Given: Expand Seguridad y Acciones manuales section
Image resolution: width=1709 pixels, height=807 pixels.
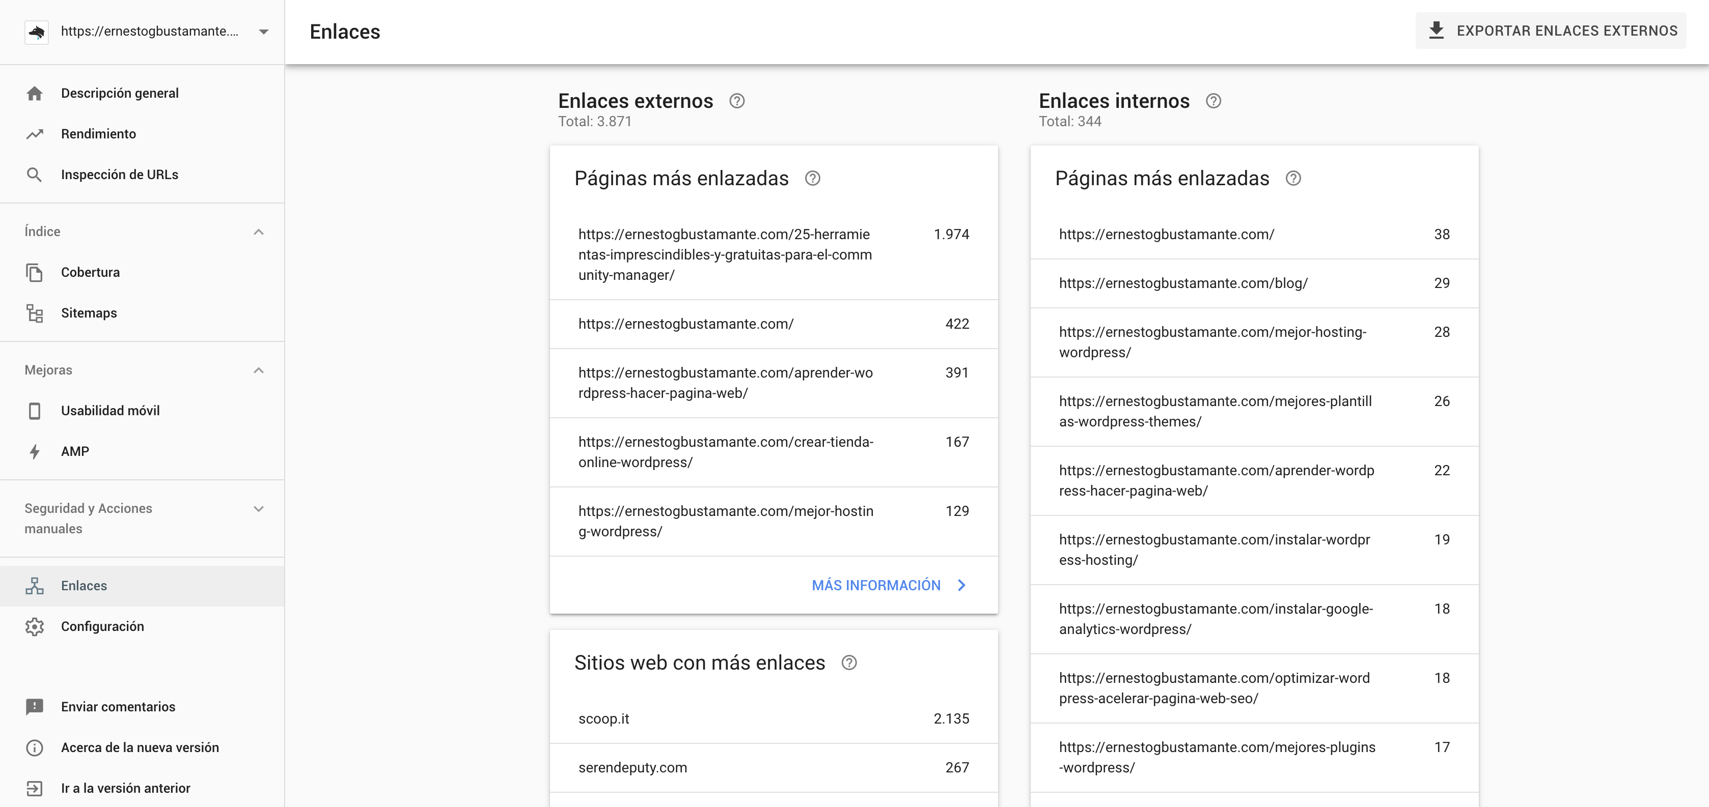Looking at the screenshot, I should tap(259, 509).
